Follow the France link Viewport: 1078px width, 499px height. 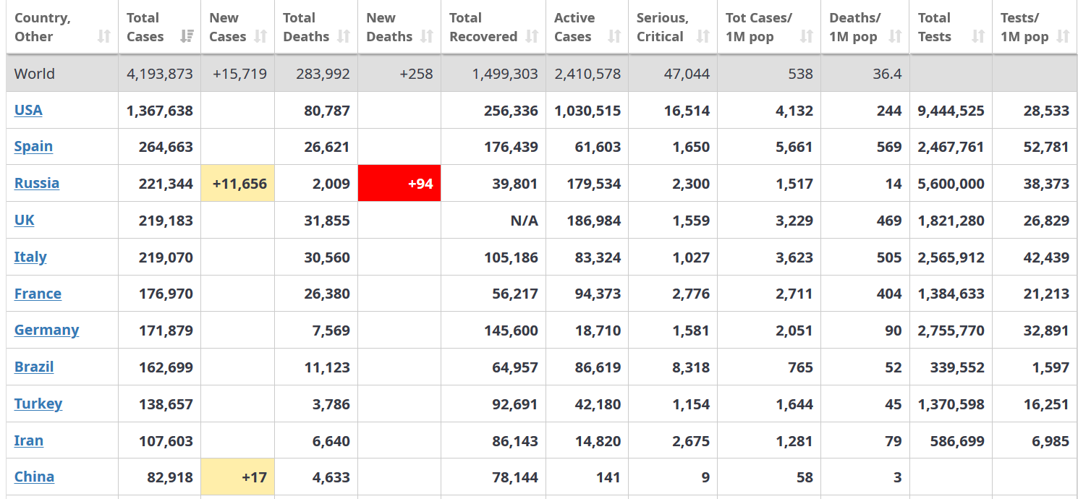38,294
